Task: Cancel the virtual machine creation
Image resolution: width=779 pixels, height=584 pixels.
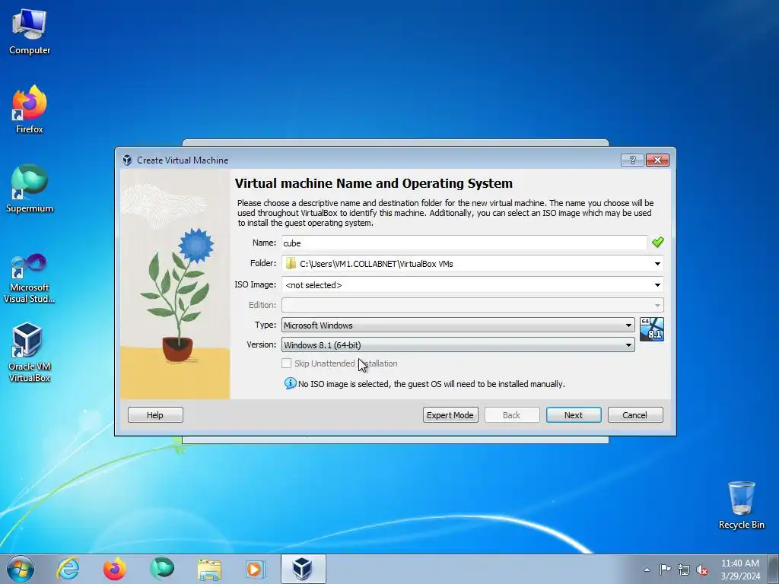Action: pyautogui.click(x=635, y=414)
